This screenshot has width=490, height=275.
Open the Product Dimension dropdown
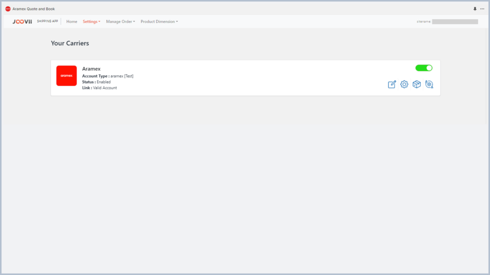tap(159, 21)
